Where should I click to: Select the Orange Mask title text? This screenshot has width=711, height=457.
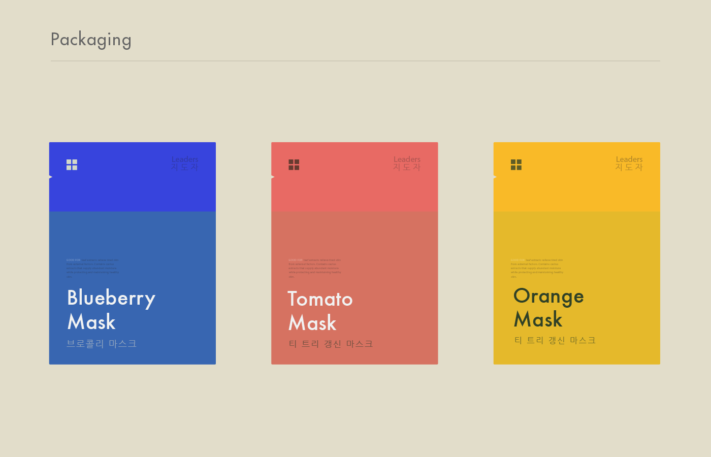pos(548,308)
